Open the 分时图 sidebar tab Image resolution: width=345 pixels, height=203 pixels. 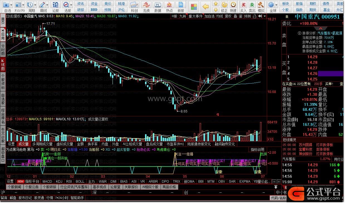point(3,50)
